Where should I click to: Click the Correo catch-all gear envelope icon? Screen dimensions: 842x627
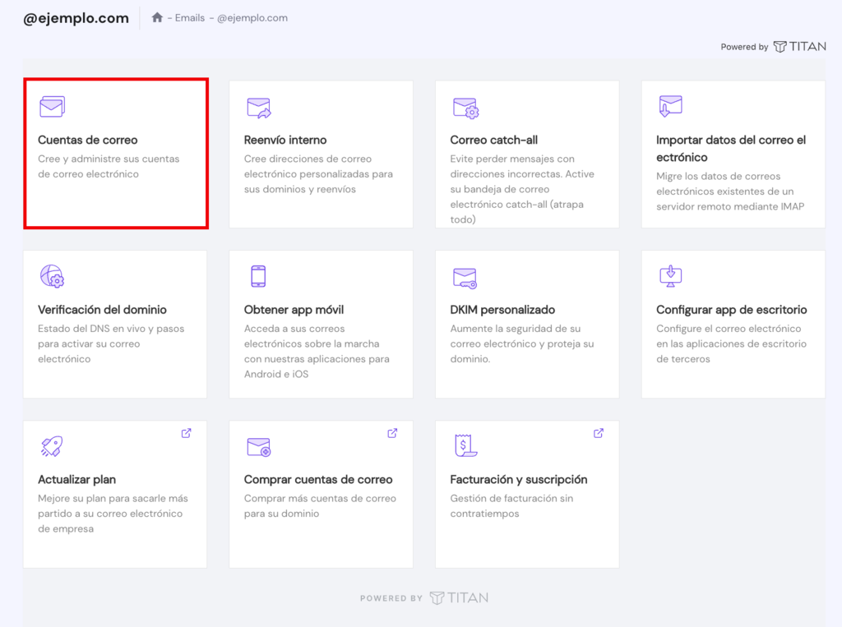tap(465, 106)
